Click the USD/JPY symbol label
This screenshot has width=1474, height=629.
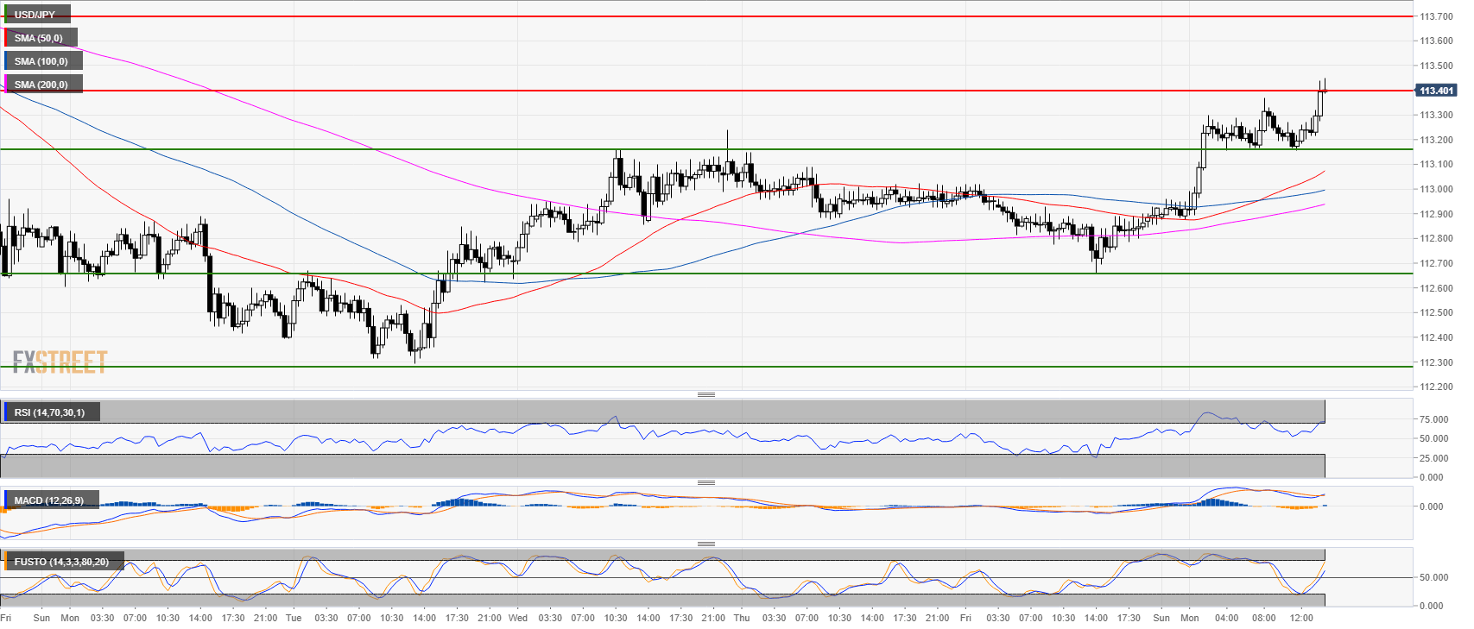pyautogui.click(x=35, y=15)
